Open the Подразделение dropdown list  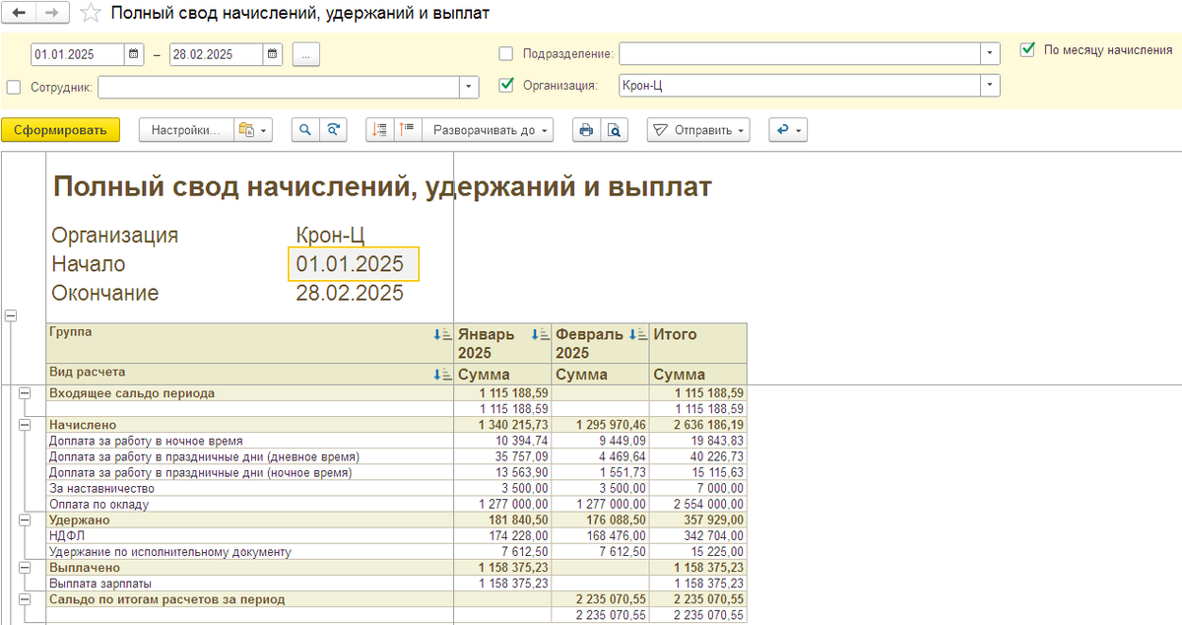tap(990, 53)
